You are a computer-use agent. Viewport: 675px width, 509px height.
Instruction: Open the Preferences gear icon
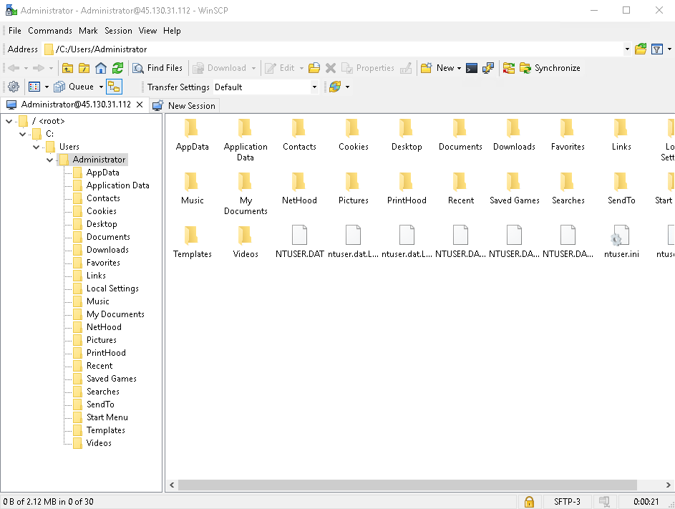[x=13, y=87]
